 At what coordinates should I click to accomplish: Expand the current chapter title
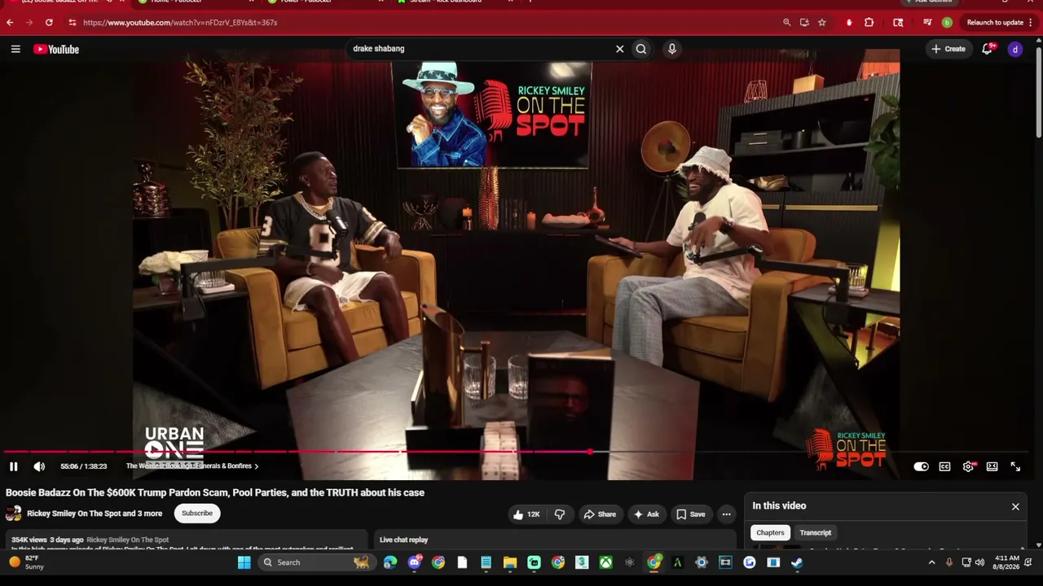coord(192,466)
